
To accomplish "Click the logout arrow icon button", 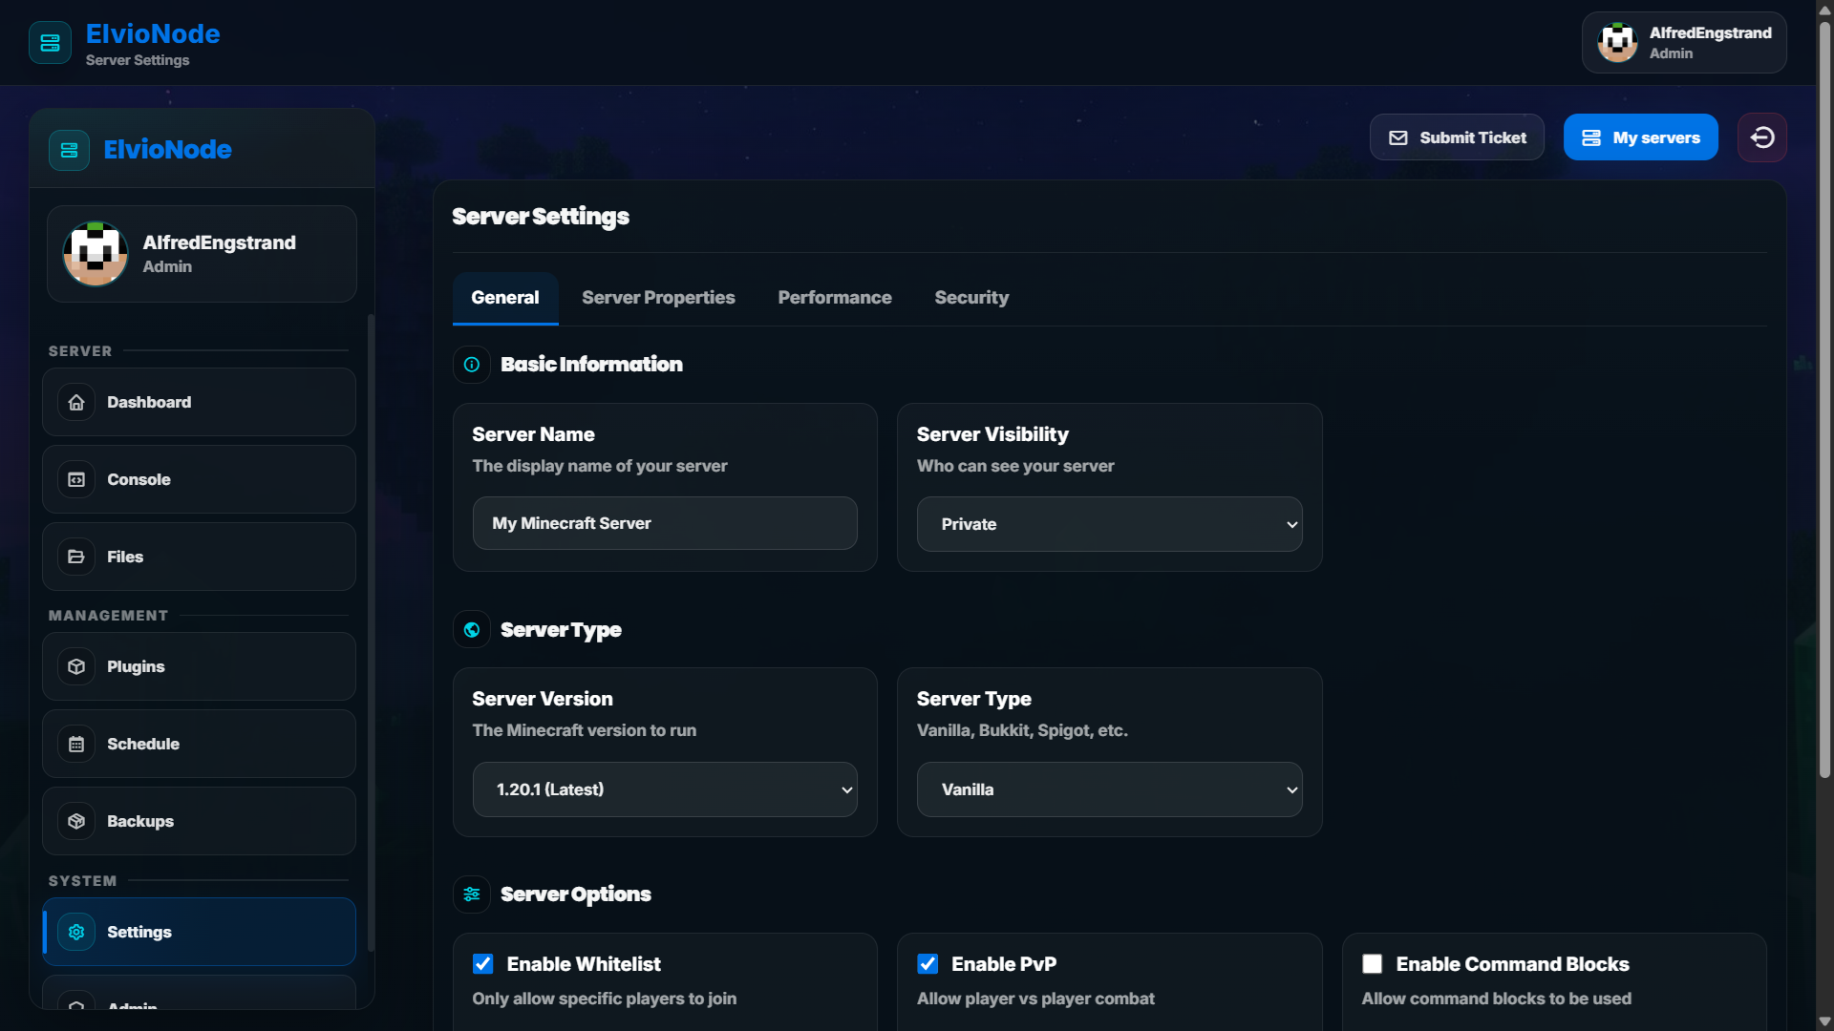I will pos(1762,137).
